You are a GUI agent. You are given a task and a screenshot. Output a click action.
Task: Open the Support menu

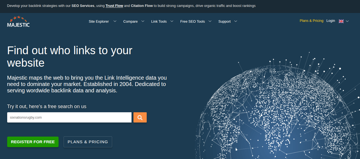coord(224,21)
